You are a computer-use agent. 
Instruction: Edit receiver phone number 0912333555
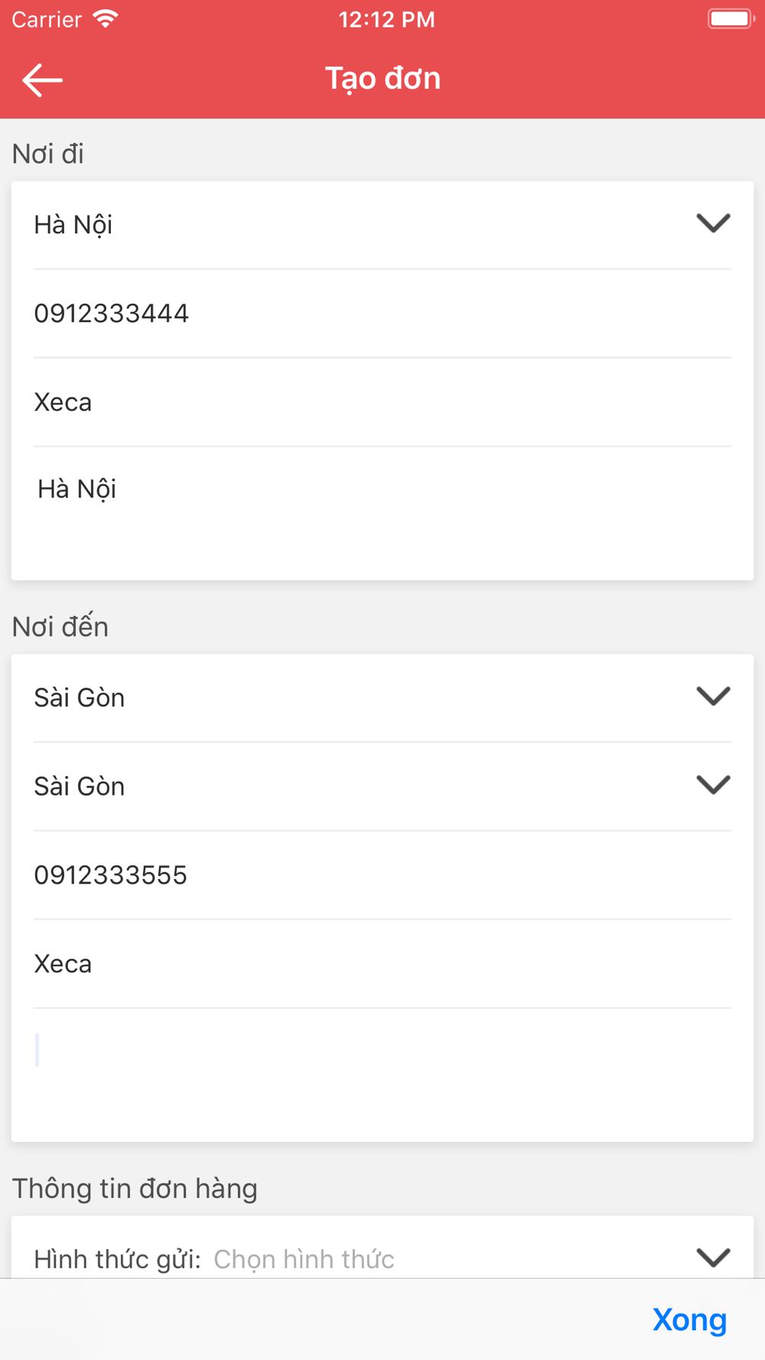tap(382, 875)
